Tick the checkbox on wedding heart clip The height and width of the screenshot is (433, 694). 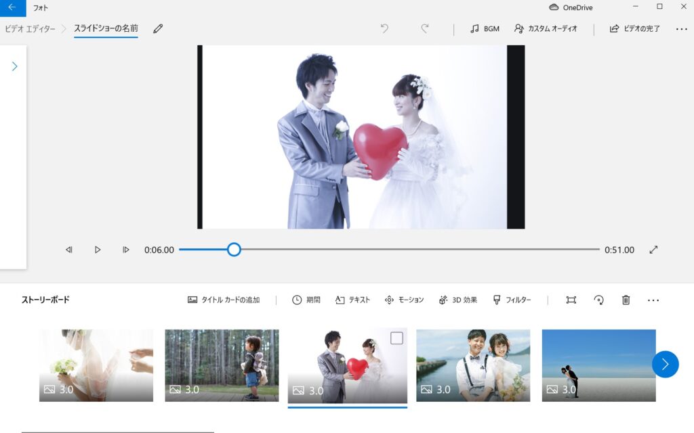(396, 338)
